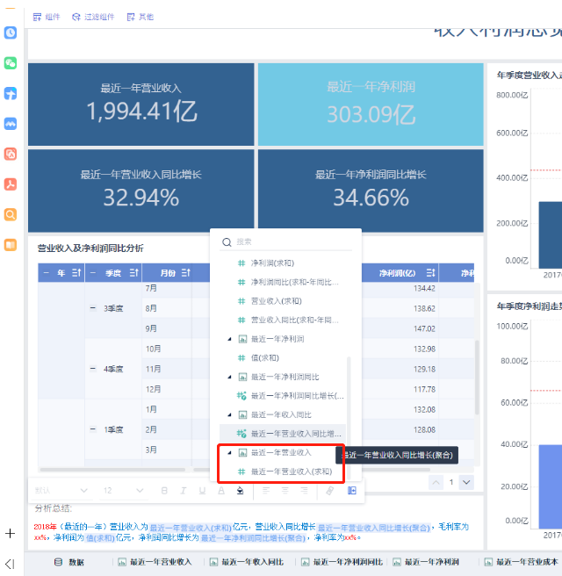The image size is (562, 576).
Task: Open the red PDF icon in sidebar
Action: 11,184
